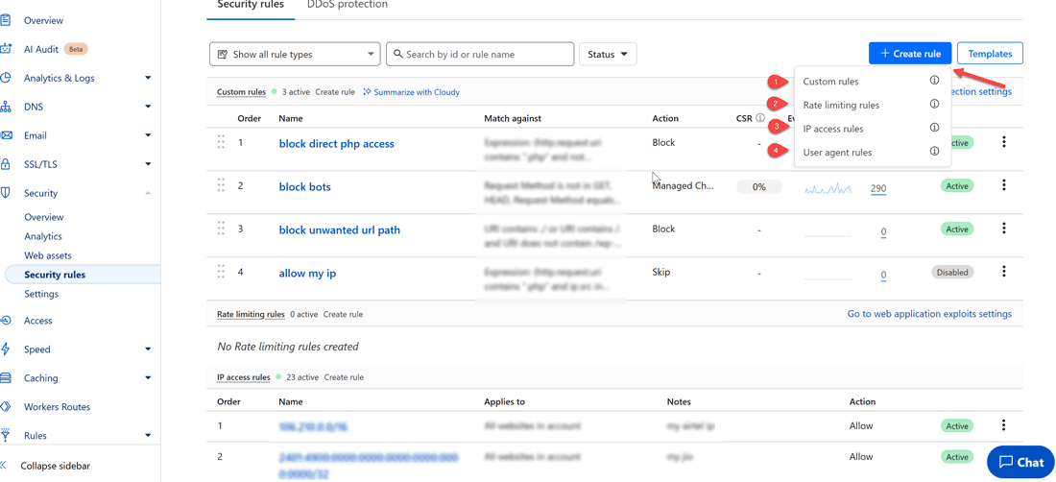1056x482 pixels.
Task: Open info icon beside Custom rules option
Action: click(x=934, y=81)
